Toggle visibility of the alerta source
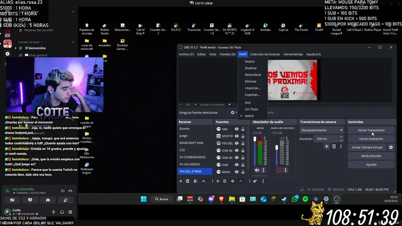 (237, 172)
